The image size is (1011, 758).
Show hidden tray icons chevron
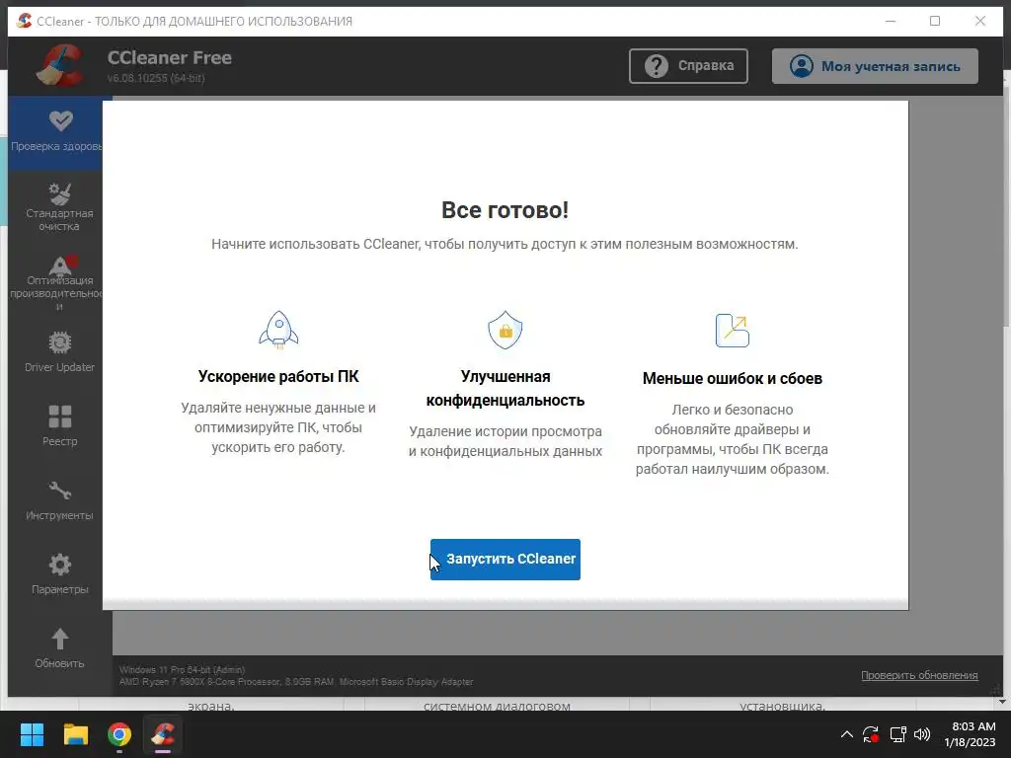pos(846,734)
